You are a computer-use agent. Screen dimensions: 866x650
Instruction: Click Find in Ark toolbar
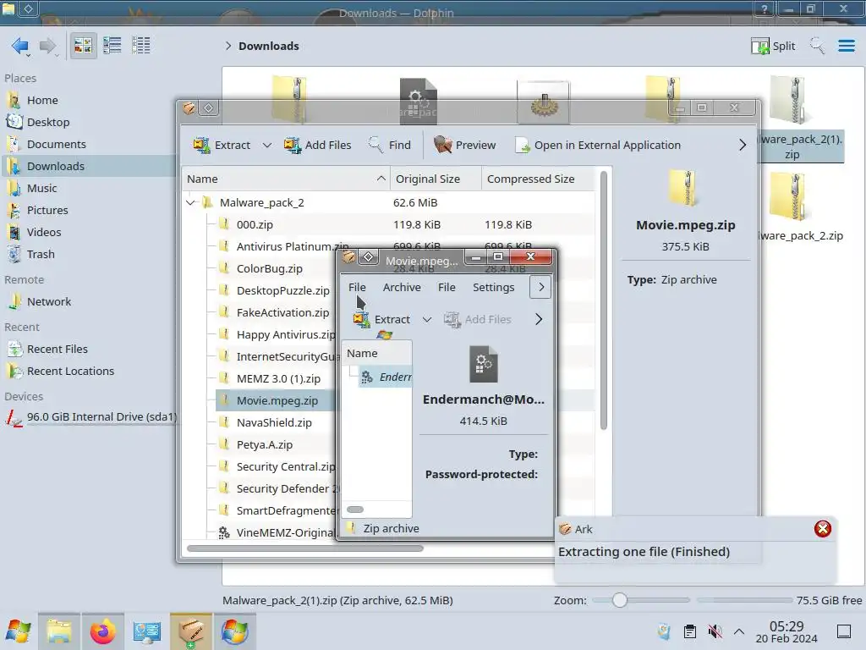click(389, 145)
